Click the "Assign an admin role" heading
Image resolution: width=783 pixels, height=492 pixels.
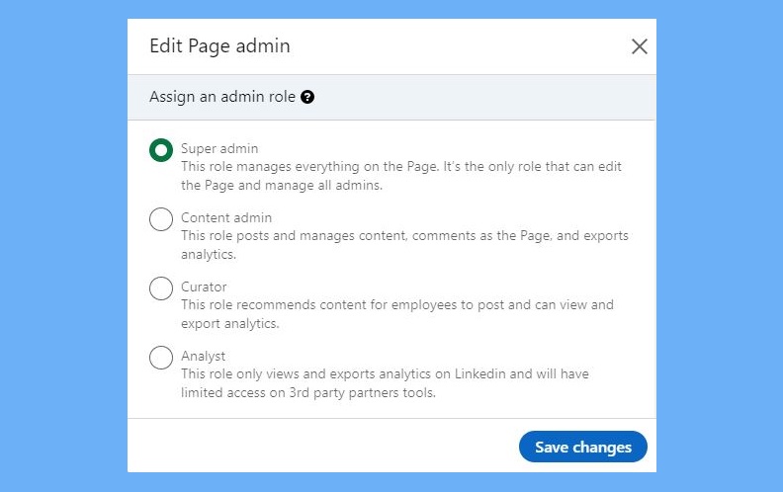(x=221, y=98)
